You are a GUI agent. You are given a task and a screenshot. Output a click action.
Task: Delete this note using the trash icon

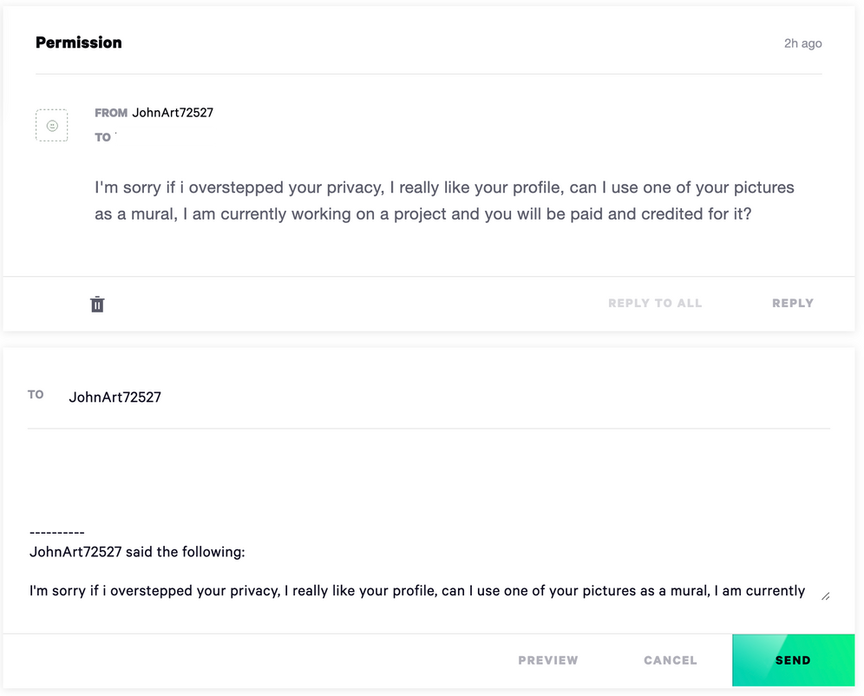[x=97, y=304]
